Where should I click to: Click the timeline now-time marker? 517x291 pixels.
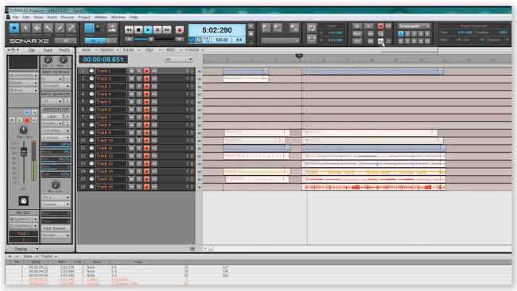(x=299, y=56)
